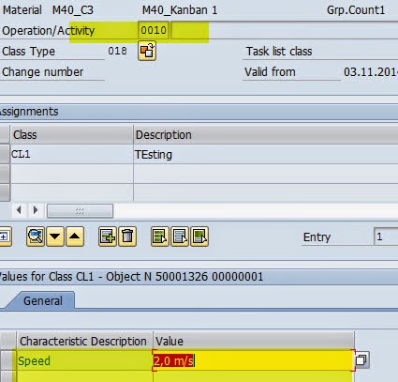Switch to the General tab

(43, 301)
